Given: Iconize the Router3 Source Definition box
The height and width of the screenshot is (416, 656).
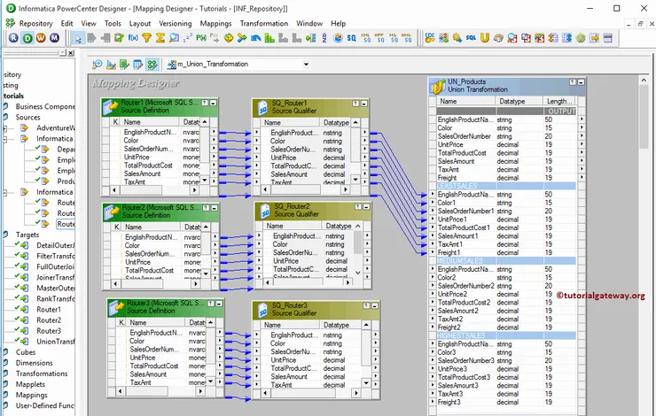Looking at the screenshot, I should 219,304.
